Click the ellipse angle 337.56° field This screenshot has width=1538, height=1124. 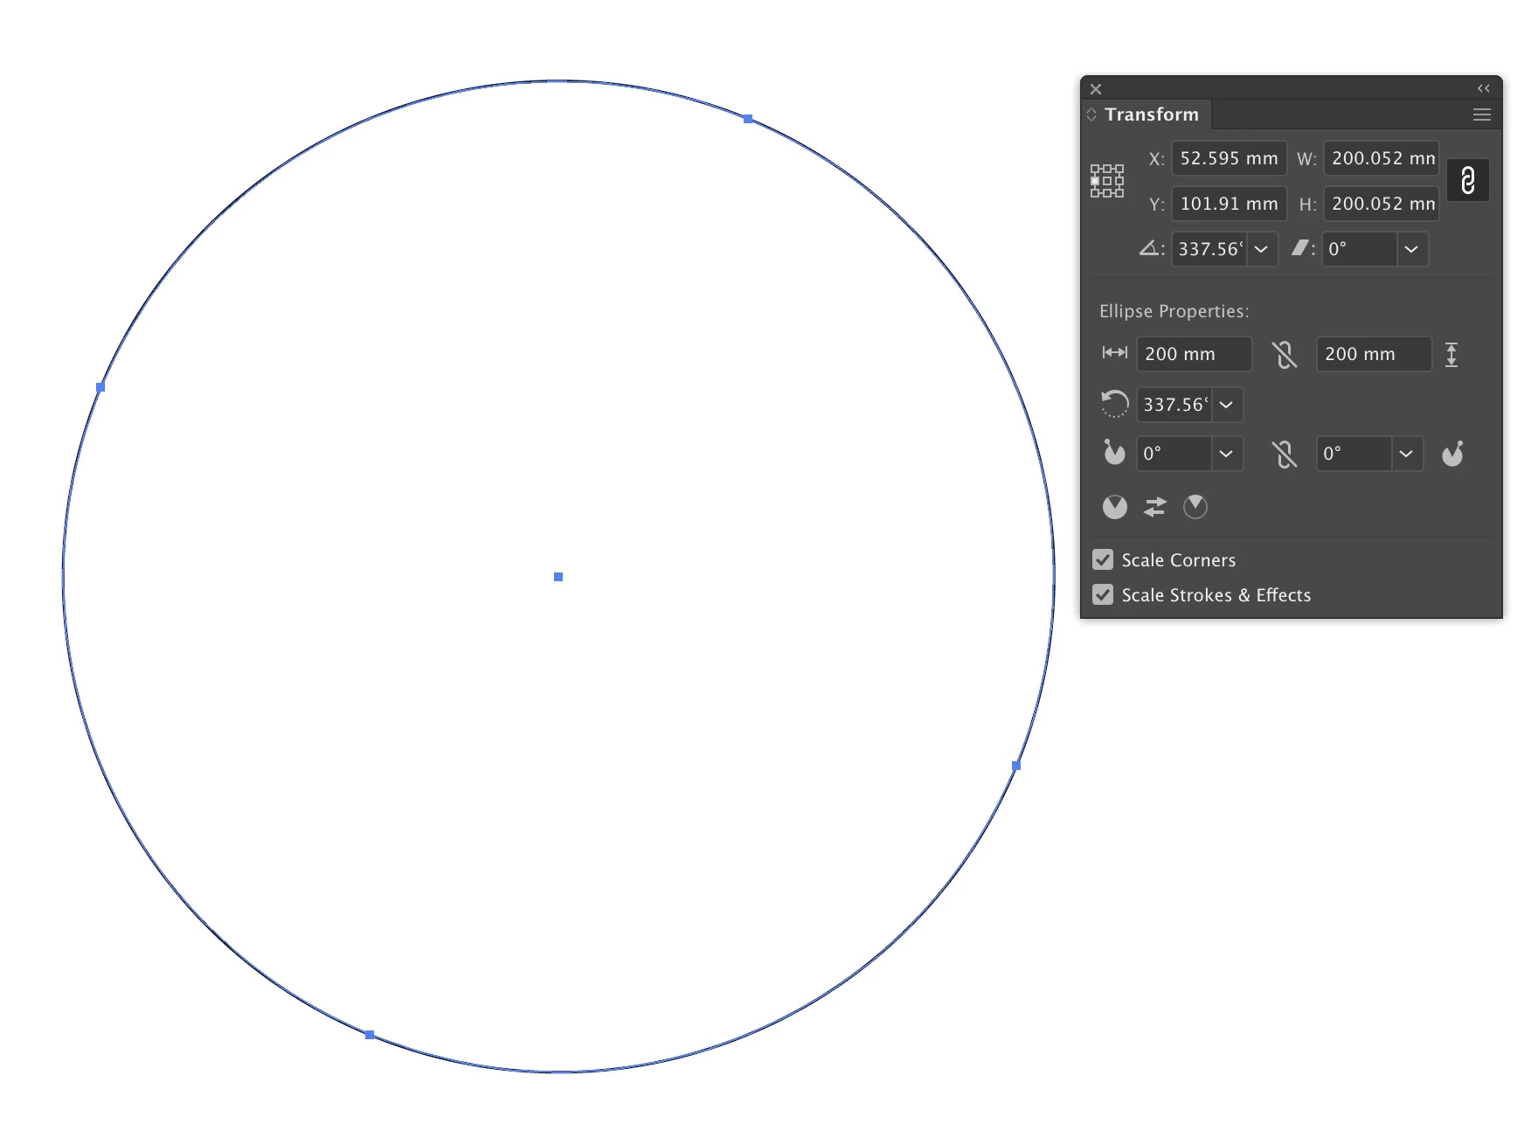coord(1174,405)
